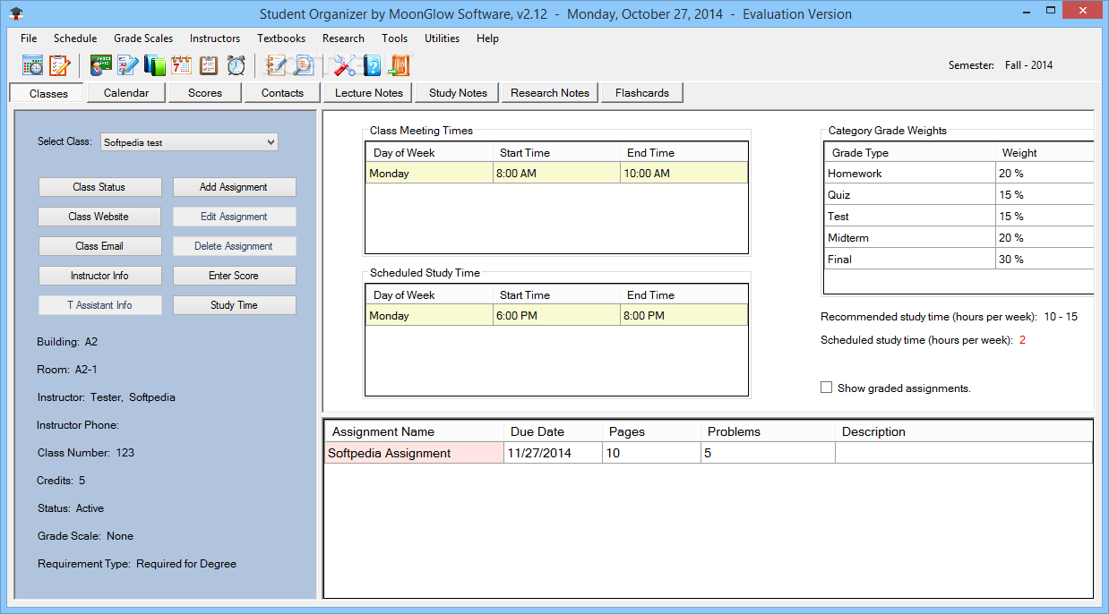The height and width of the screenshot is (614, 1109).
Task: Switch to the Scores tab
Action: 205,92
